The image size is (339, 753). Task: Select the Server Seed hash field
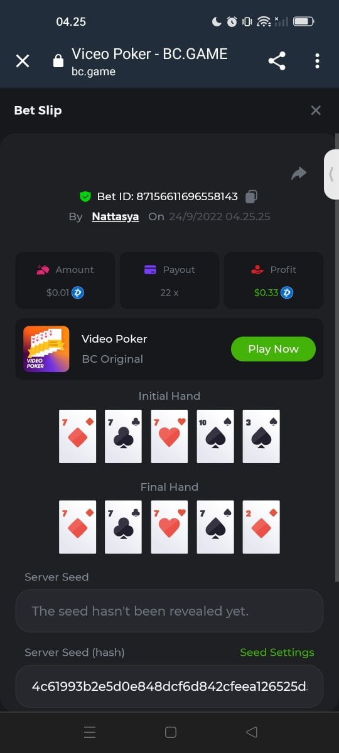pyautogui.click(x=169, y=686)
